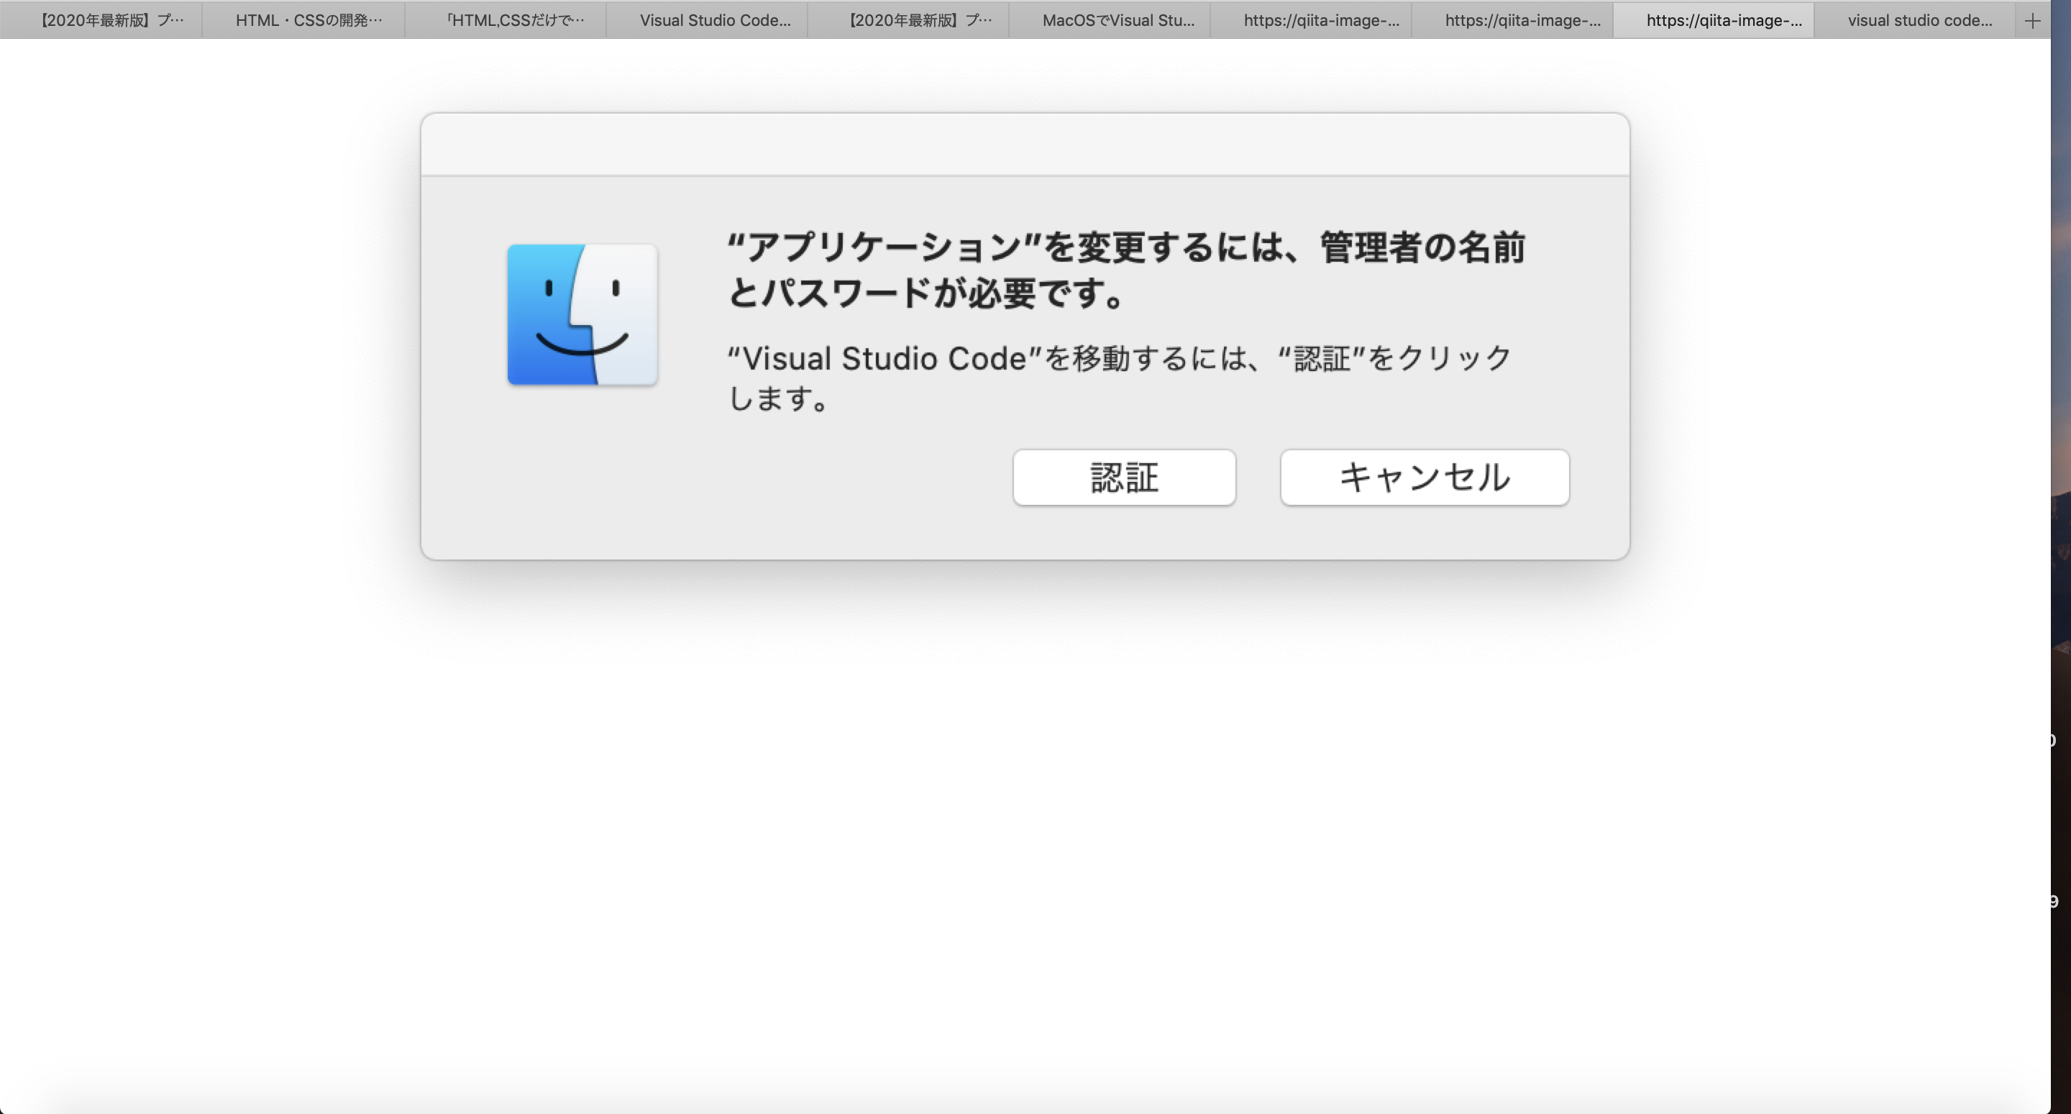This screenshot has width=2071, height=1114.
Task: Select the middle https://qiita-image tab
Action: (1522, 21)
